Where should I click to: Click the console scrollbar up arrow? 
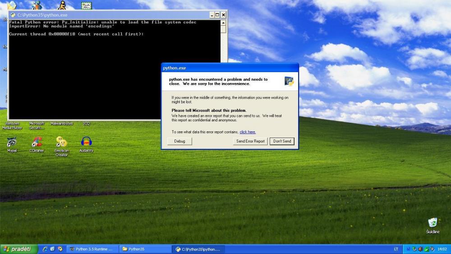pyautogui.click(x=223, y=23)
